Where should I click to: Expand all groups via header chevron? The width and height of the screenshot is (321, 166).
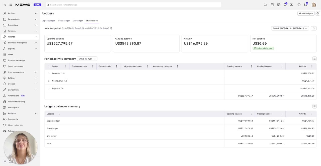coord(49,66)
